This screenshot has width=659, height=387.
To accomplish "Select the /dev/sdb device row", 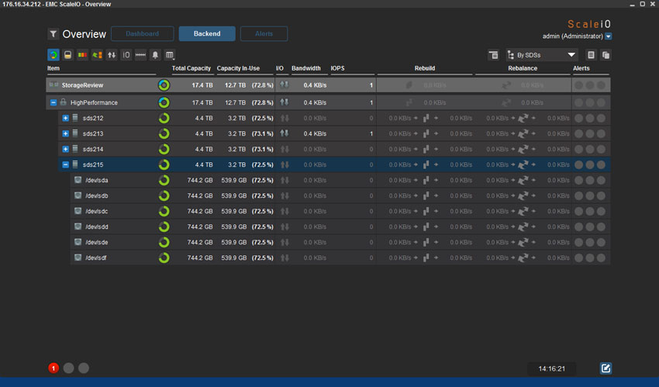I will [340, 195].
